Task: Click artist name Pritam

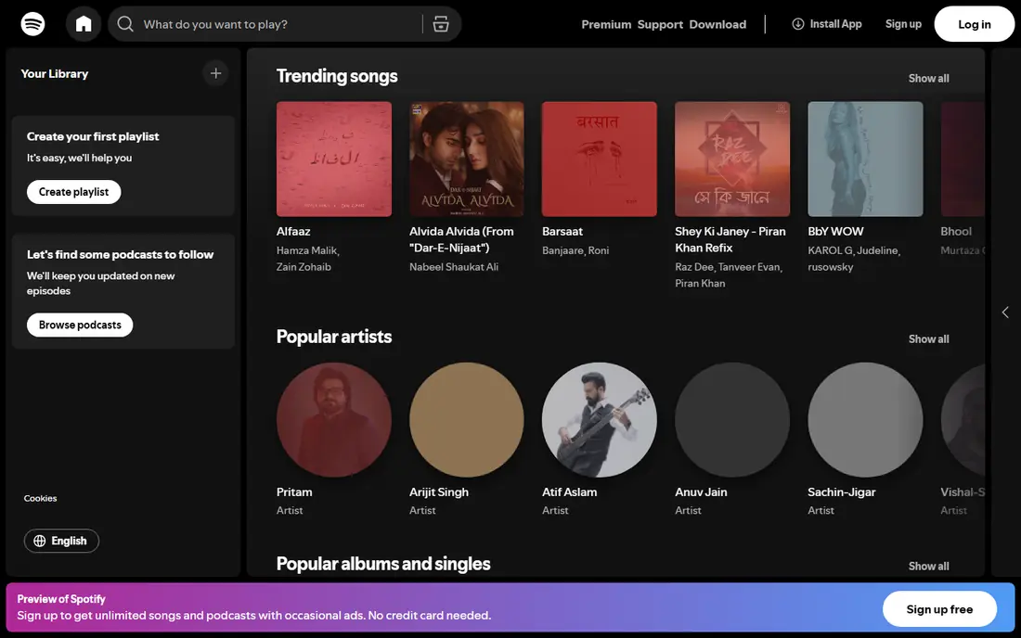Action: (294, 492)
